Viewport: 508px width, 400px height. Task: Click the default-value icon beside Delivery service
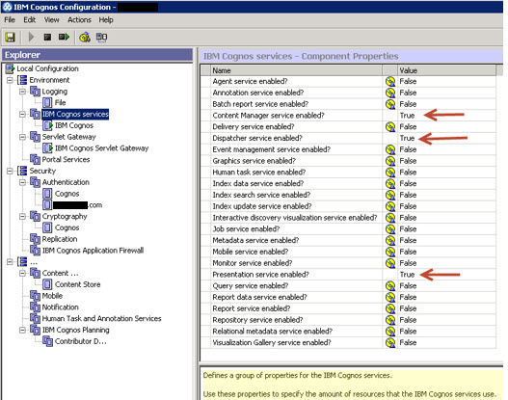coord(390,126)
